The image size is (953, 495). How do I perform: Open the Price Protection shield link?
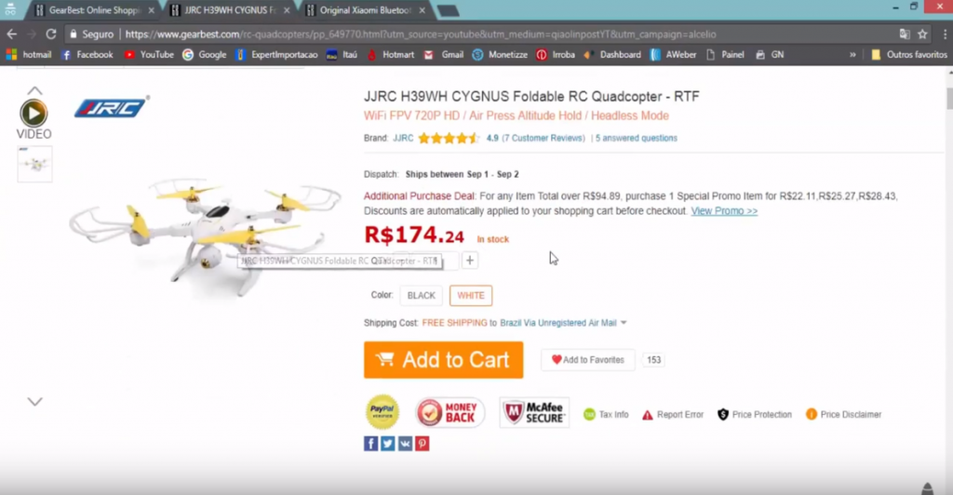tap(756, 414)
